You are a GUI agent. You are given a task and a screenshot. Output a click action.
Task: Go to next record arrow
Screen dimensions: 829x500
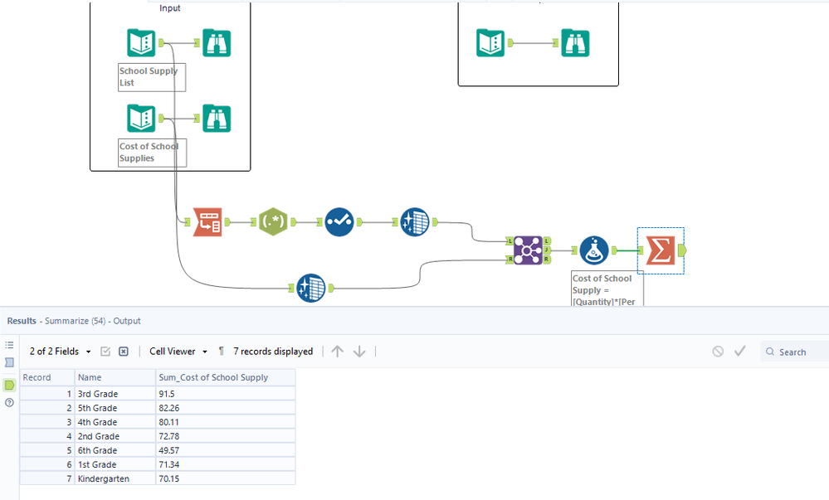click(359, 352)
